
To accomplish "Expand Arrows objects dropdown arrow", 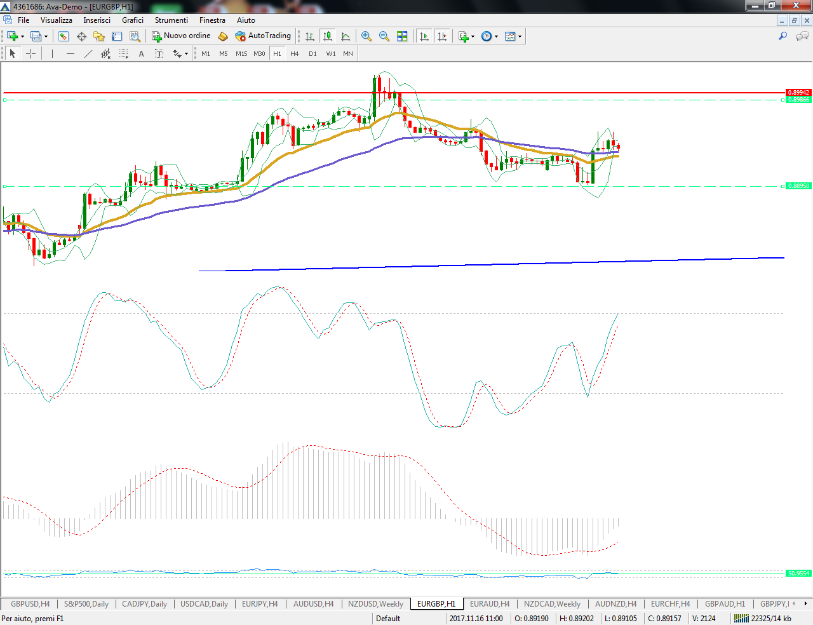I will point(186,54).
